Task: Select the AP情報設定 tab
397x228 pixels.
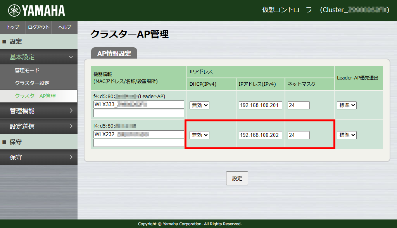Action: [114, 53]
